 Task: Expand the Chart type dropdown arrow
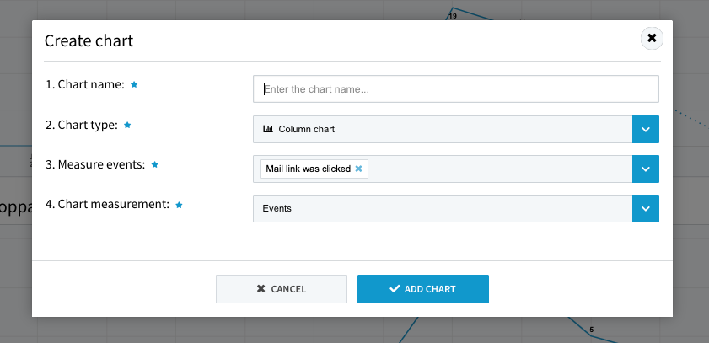tap(645, 129)
